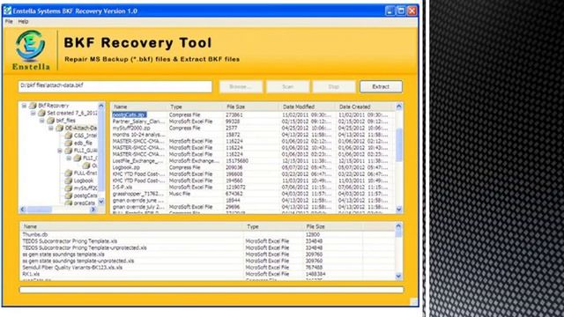Collapse the Bkf Recovery root node
The height and width of the screenshot is (317, 564).
click(24, 106)
